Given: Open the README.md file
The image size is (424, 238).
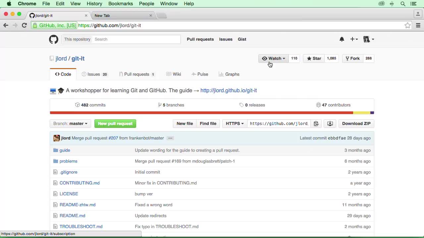Looking at the screenshot, I should (72, 216).
